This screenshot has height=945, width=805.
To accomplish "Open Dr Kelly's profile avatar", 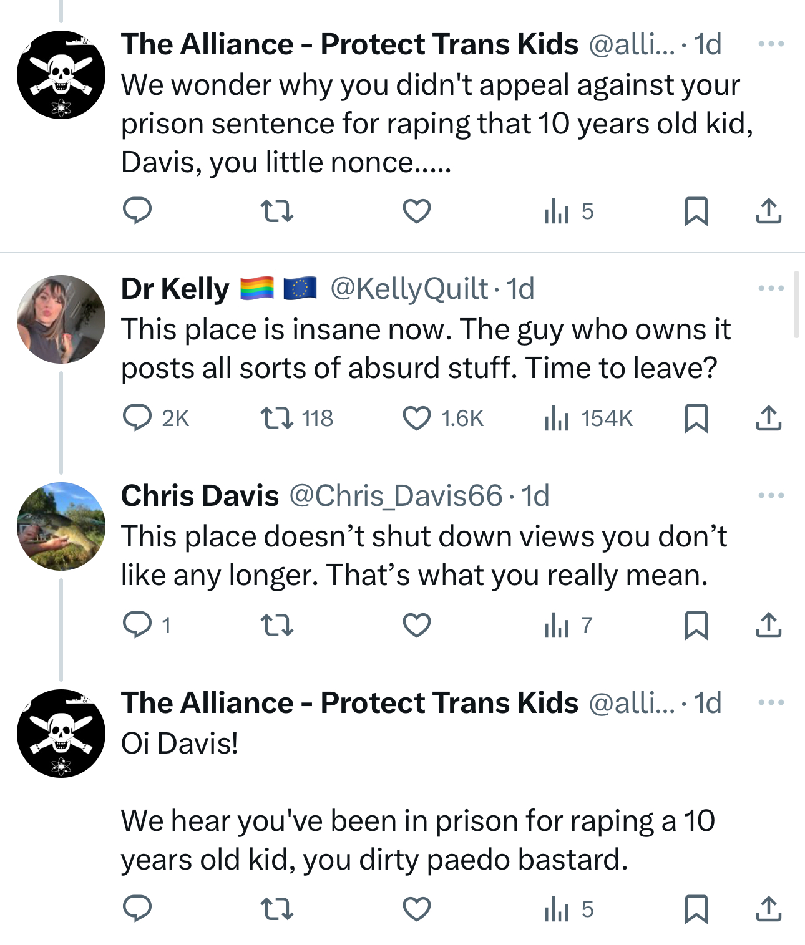I will (x=61, y=319).
